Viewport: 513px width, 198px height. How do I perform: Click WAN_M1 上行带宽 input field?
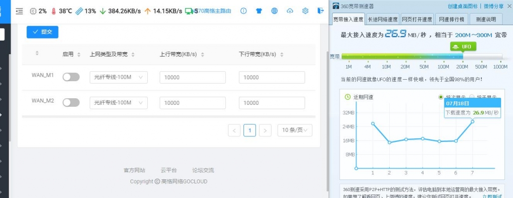[193, 77]
